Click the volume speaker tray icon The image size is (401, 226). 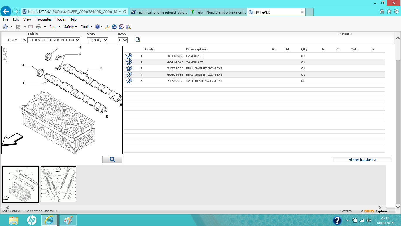click(x=369, y=220)
